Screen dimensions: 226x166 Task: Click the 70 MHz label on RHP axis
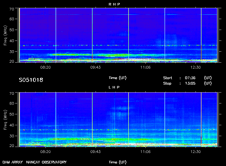tap(12, 9)
